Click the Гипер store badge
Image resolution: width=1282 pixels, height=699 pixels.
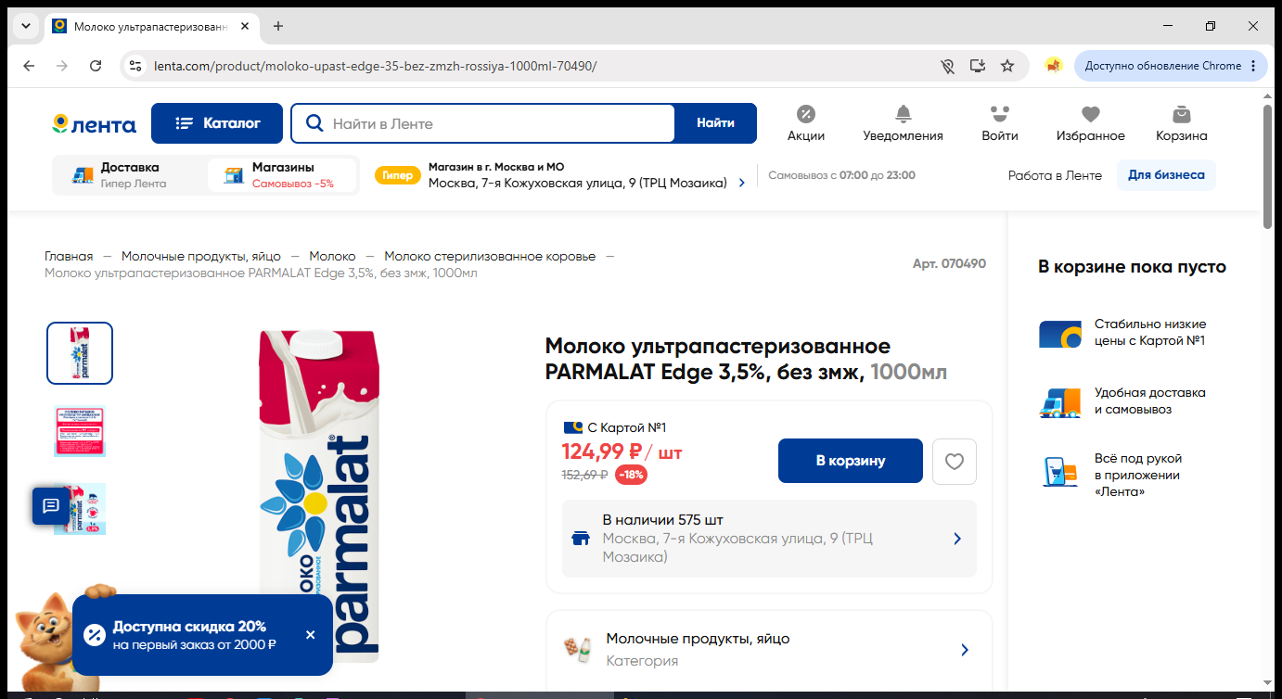(397, 175)
